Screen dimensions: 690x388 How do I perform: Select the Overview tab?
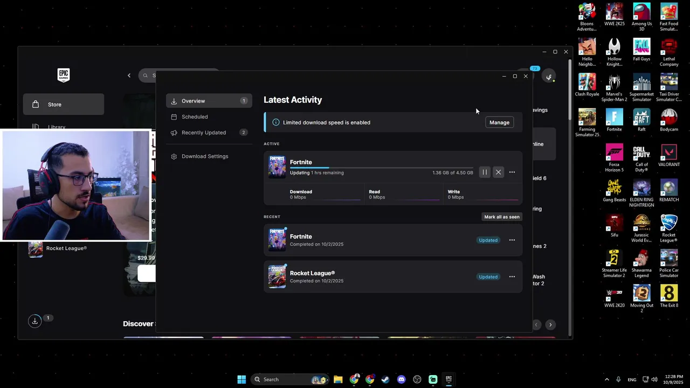click(209, 101)
